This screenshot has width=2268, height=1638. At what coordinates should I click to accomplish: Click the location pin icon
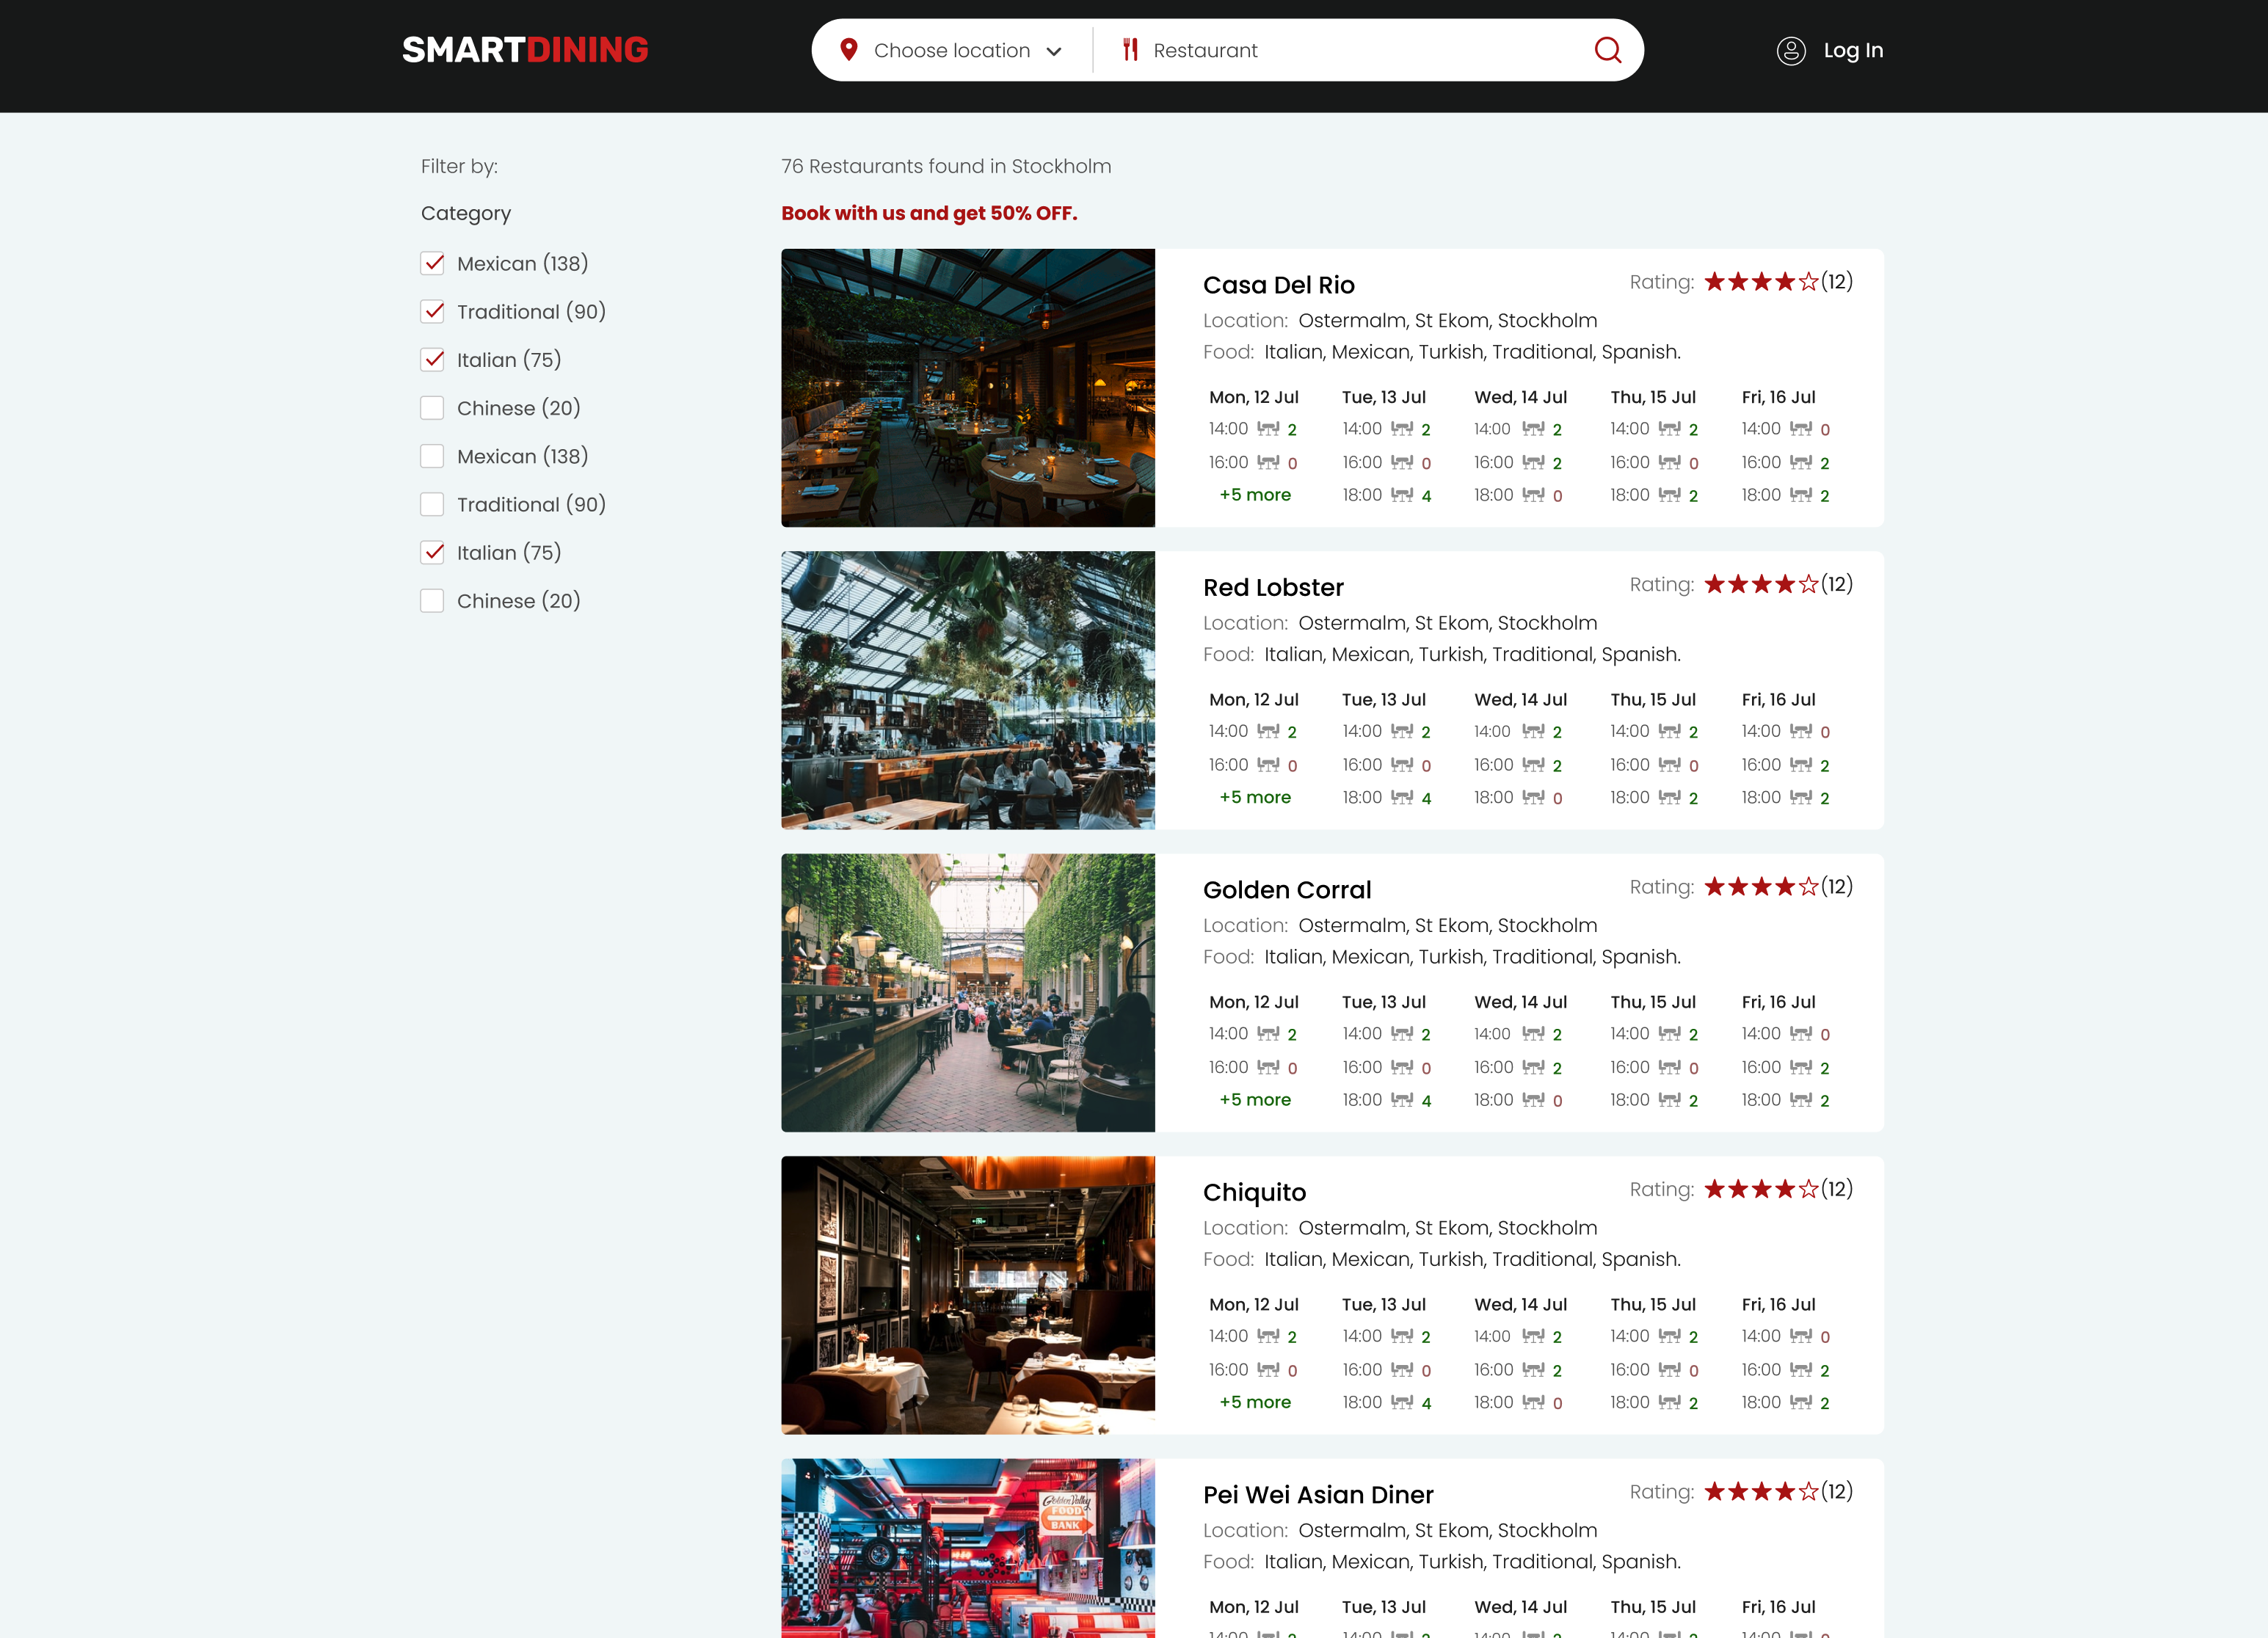click(x=849, y=50)
